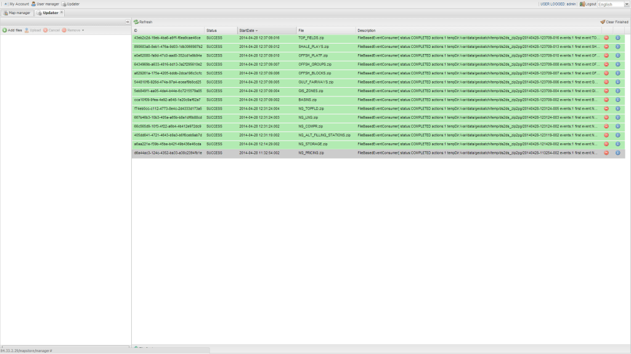The width and height of the screenshot is (631, 354).
Task: Click the Cancel button
Action: click(52, 30)
